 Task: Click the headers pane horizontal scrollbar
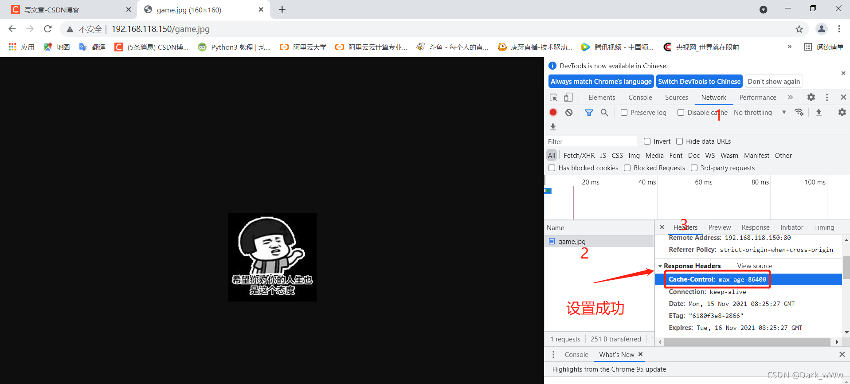pos(747,342)
